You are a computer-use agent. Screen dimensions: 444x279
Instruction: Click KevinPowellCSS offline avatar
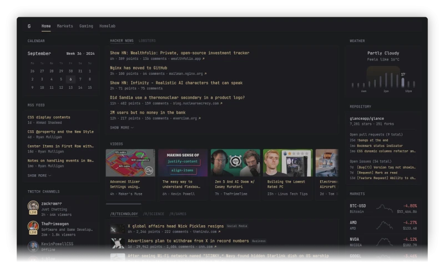[33, 246]
